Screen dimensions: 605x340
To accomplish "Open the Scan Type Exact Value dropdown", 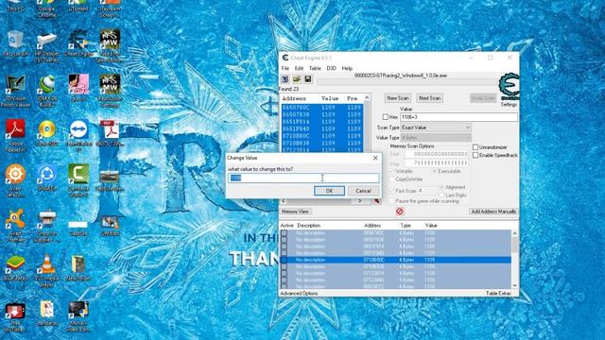I will pos(436,127).
